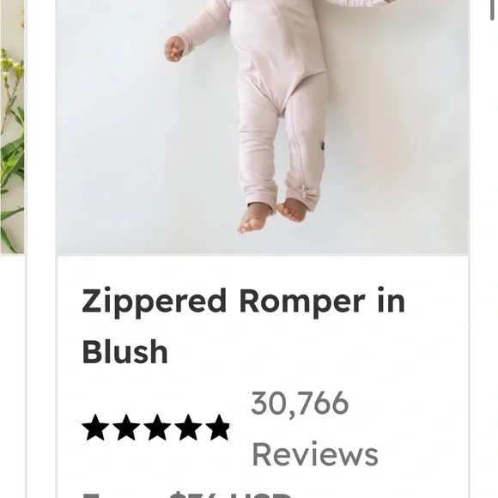Image resolution: width=498 pixels, height=498 pixels.
Task: Click the fifth rating star
Action: pos(218,428)
